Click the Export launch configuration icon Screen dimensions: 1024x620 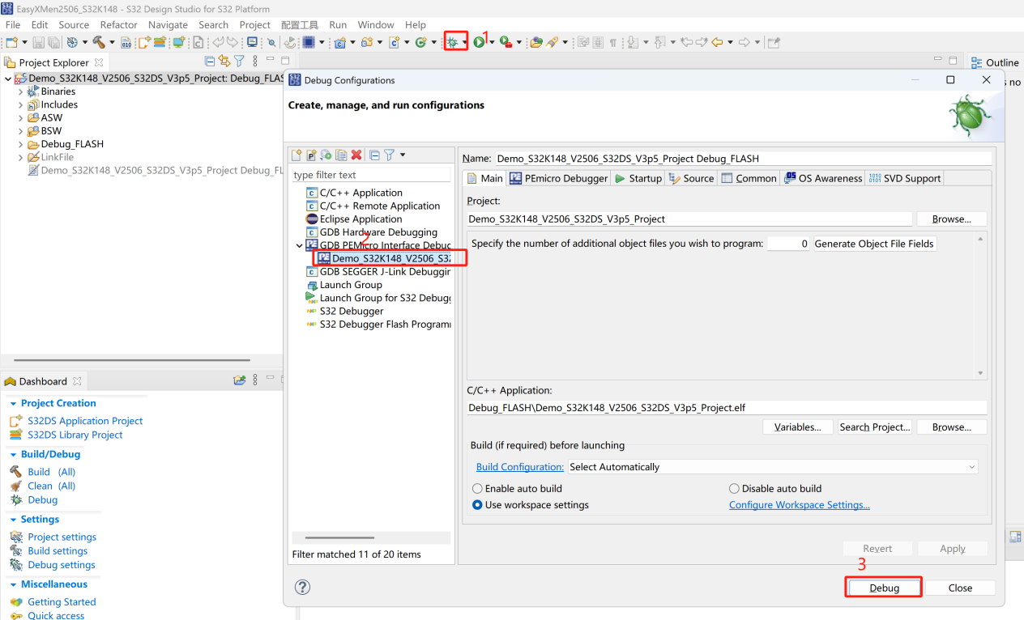(x=326, y=155)
